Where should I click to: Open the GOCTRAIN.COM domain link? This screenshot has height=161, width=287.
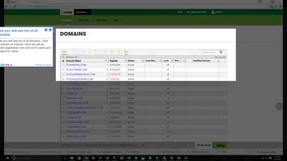[x=78, y=70]
